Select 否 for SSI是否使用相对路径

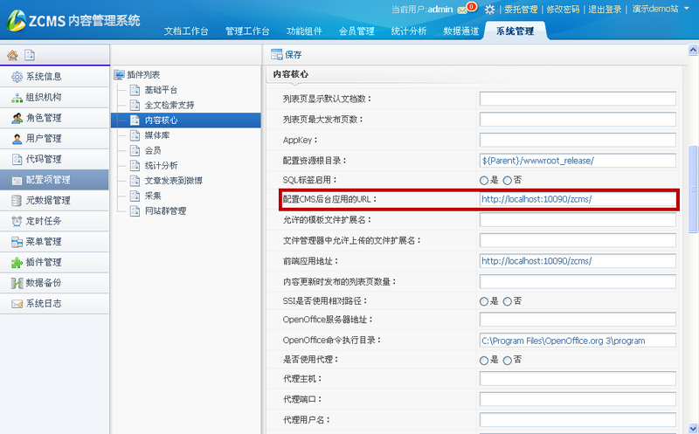[x=508, y=300]
